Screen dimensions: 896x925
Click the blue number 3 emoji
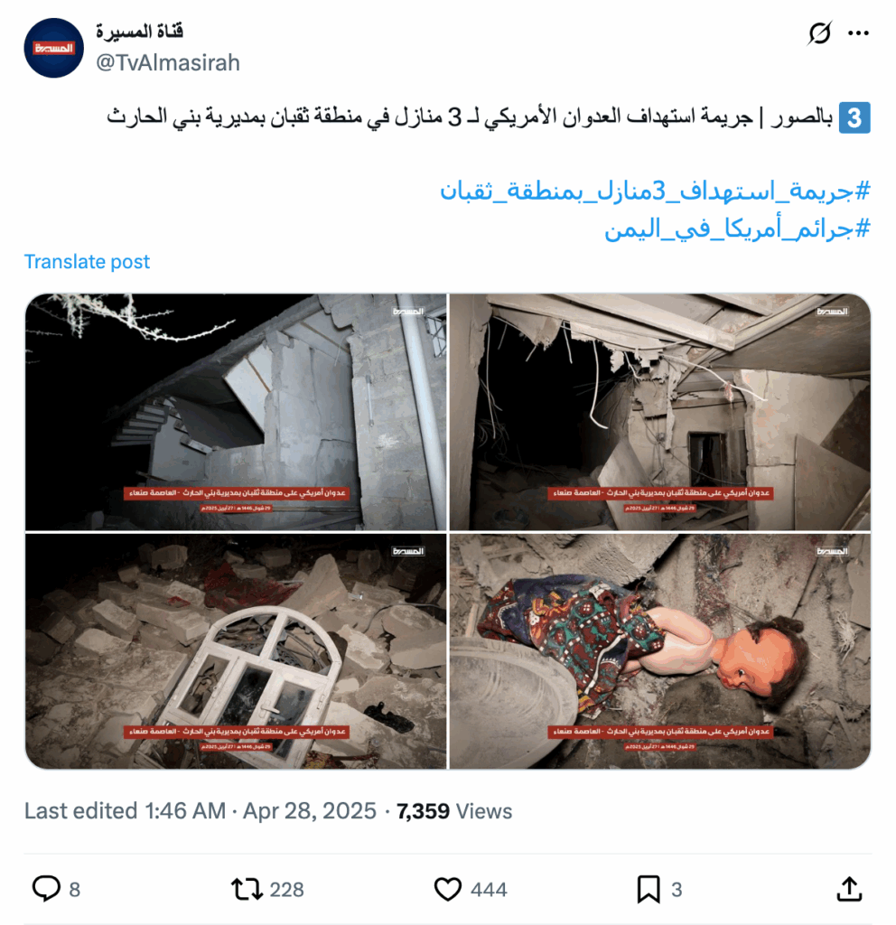tap(854, 118)
